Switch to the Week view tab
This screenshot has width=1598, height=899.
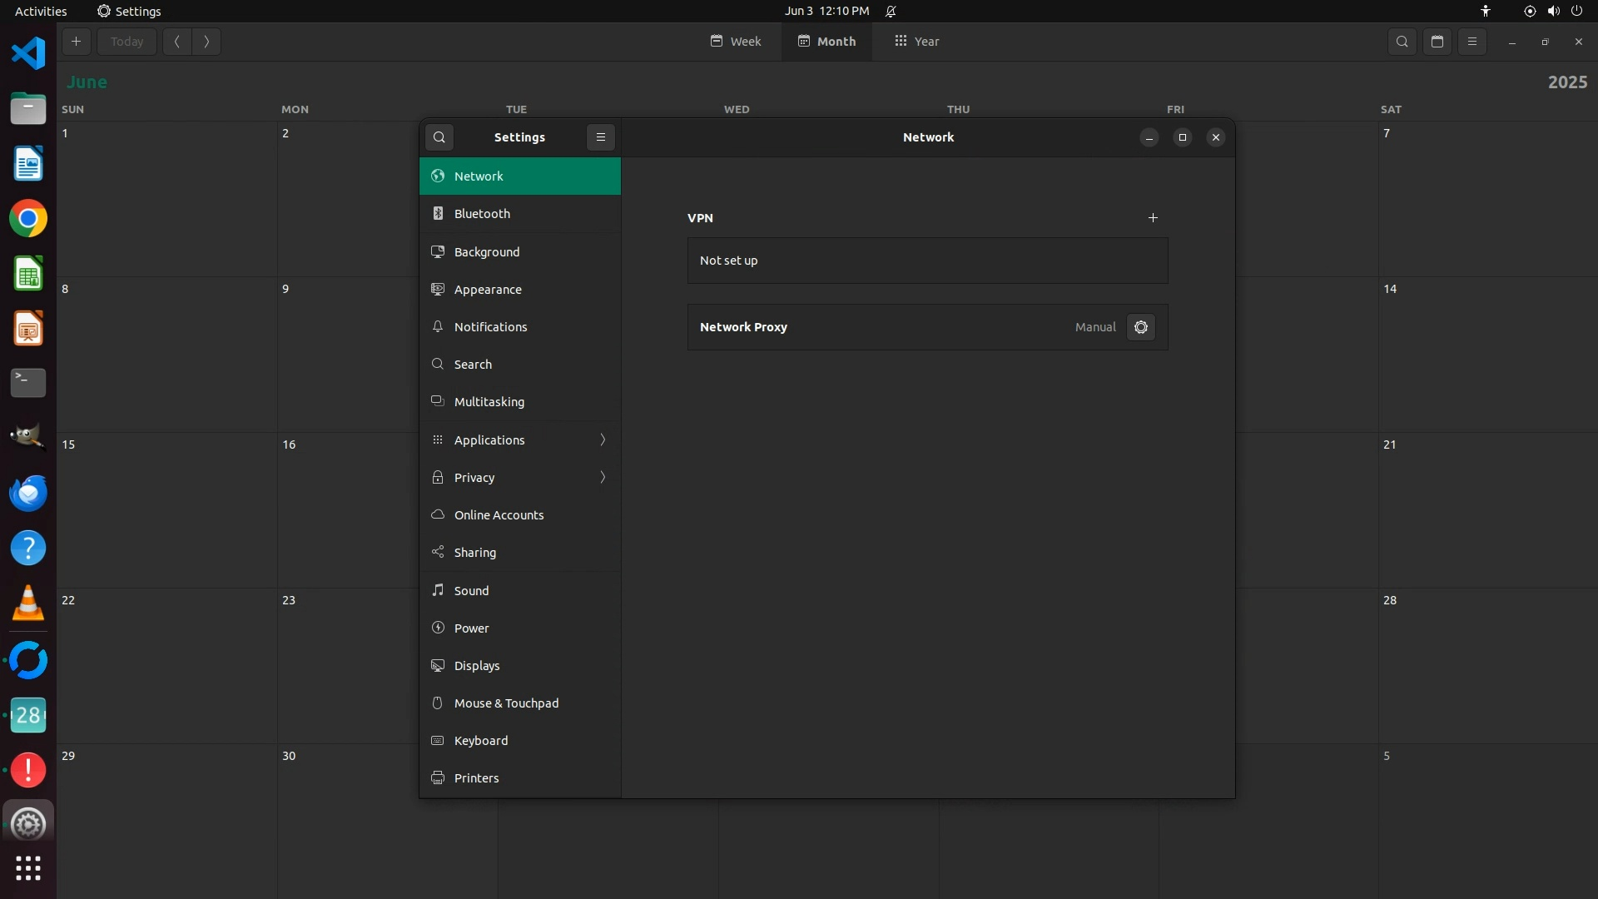pyautogui.click(x=736, y=42)
